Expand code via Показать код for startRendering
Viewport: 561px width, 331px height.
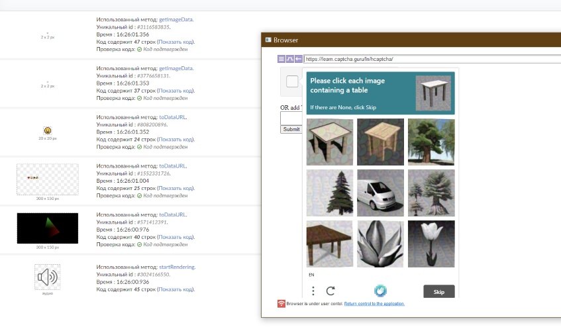[175, 289]
